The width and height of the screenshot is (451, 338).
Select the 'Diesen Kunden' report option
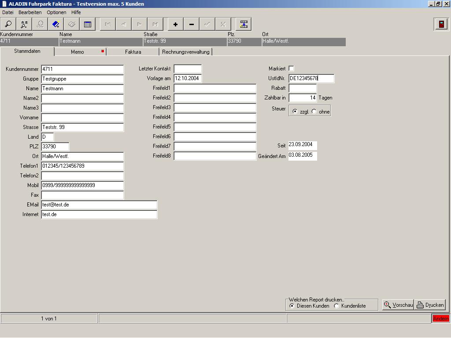pyautogui.click(x=292, y=306)
